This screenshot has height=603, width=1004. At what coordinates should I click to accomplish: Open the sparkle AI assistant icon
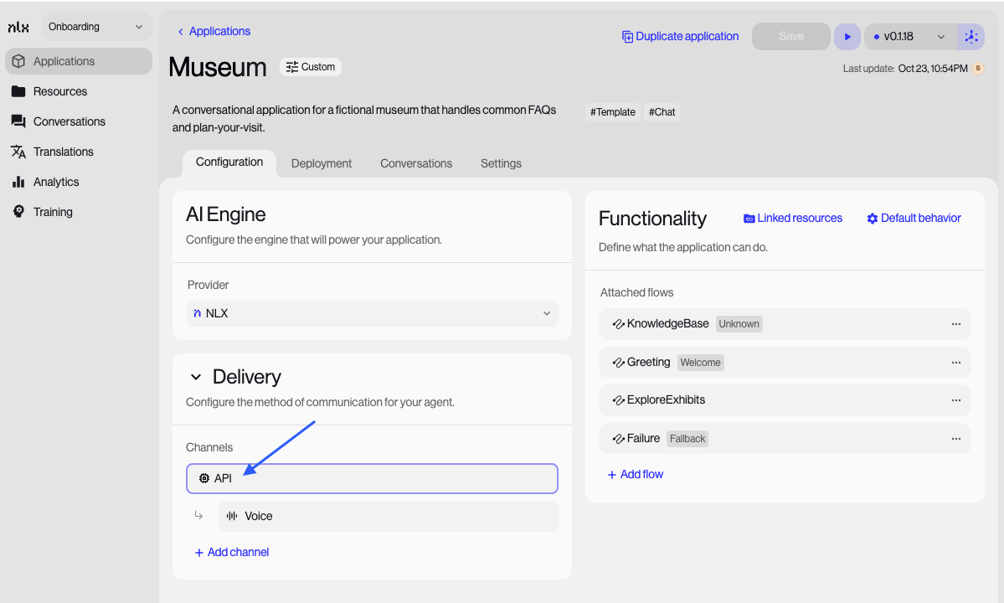971,37
